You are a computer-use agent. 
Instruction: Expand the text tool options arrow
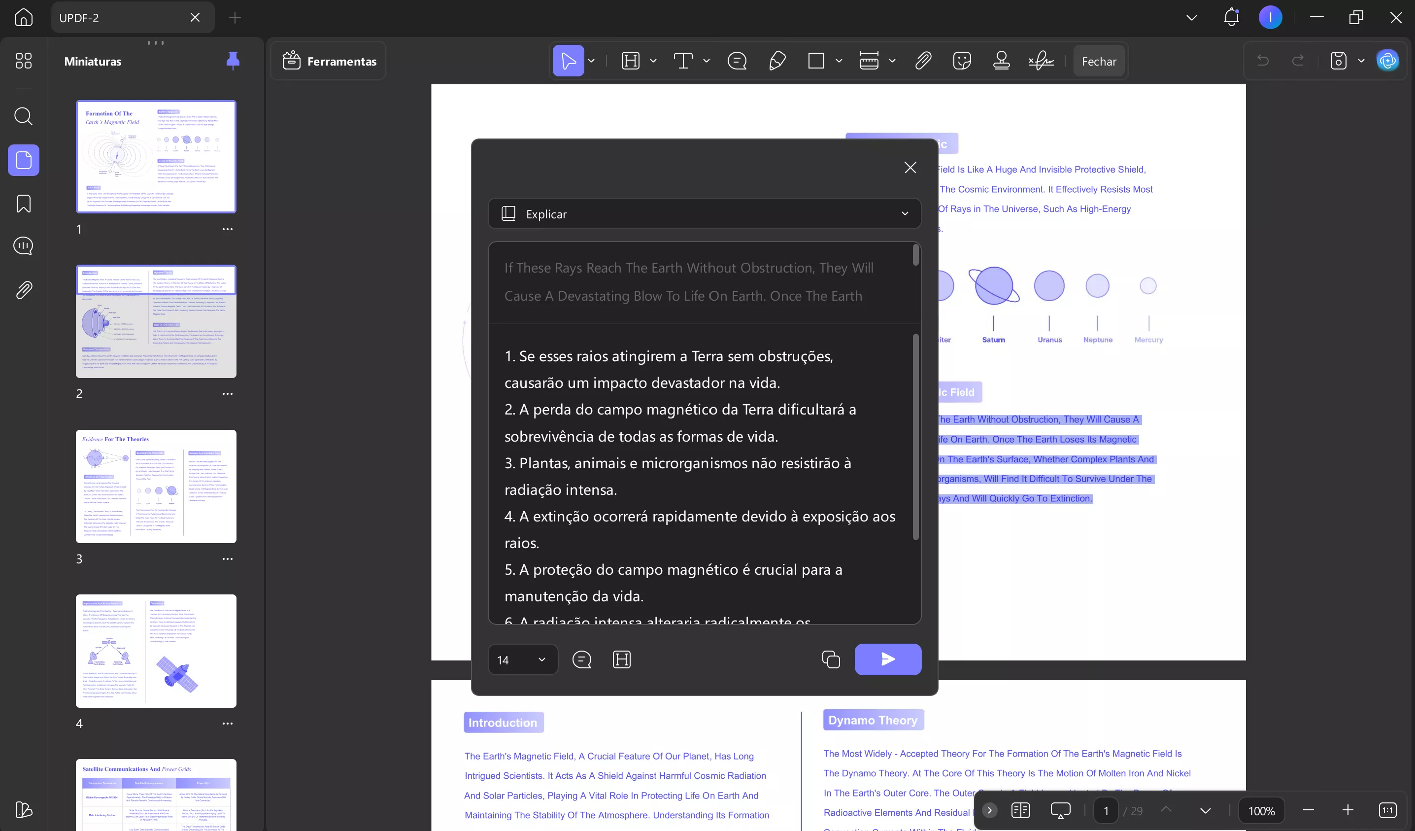coord(707,61)
